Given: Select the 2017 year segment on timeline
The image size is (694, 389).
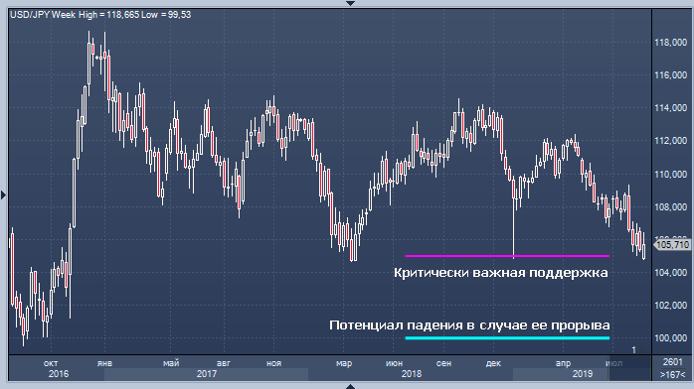Looking at the screenshot, I should pyautogui.click(x=206, y=374).
